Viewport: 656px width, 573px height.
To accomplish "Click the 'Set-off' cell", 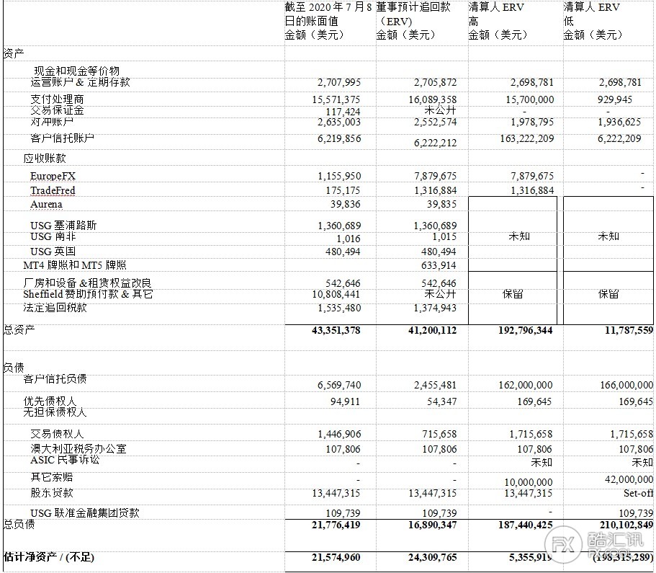I will 639,494.
